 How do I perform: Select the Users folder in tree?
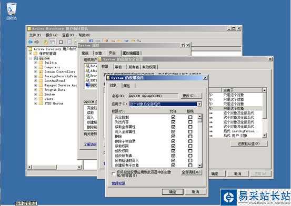(48, 99)
